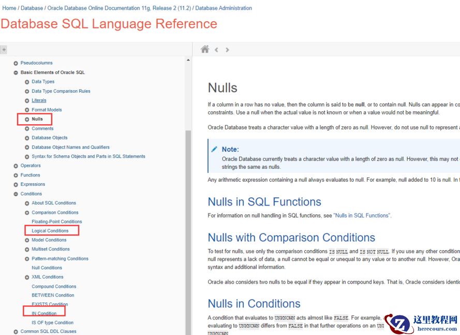Expand About SQL Conditions node icon
Image resolution: width=460 pixels, height=335 pixels.
pyautogui.click(x=27, y=203)
